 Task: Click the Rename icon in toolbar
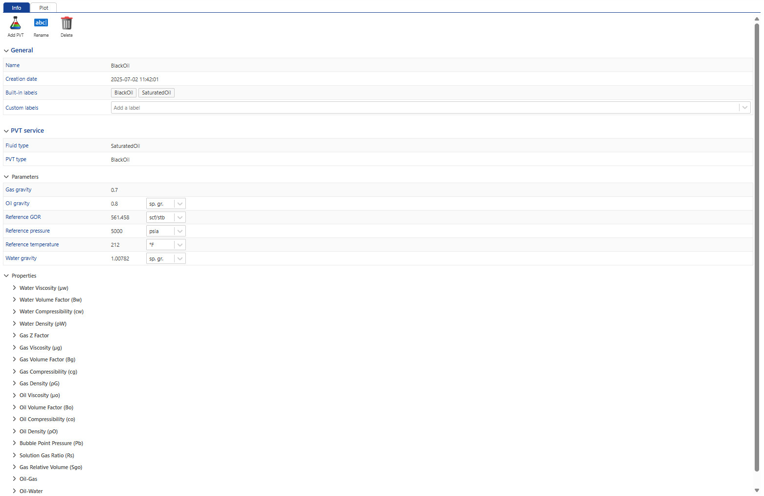click(41, 23)
